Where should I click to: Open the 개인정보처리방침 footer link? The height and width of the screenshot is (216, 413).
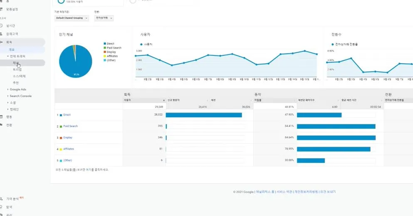pos(306,192)
